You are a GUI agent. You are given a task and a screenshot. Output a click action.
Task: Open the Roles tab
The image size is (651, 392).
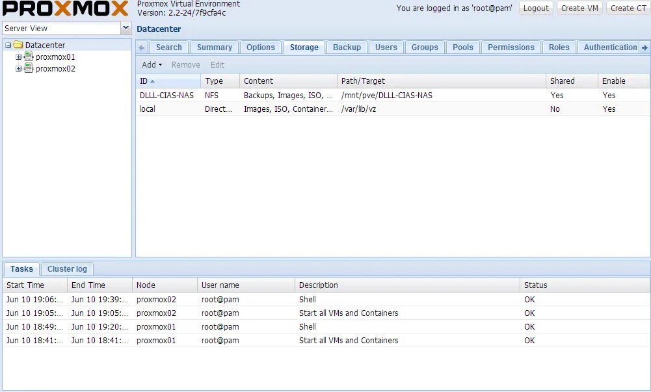pyautogui.click(x=559, y=47)
